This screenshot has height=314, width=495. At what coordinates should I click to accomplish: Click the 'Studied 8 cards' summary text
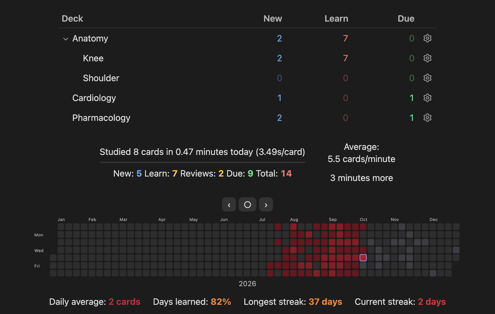pos(202,152)
